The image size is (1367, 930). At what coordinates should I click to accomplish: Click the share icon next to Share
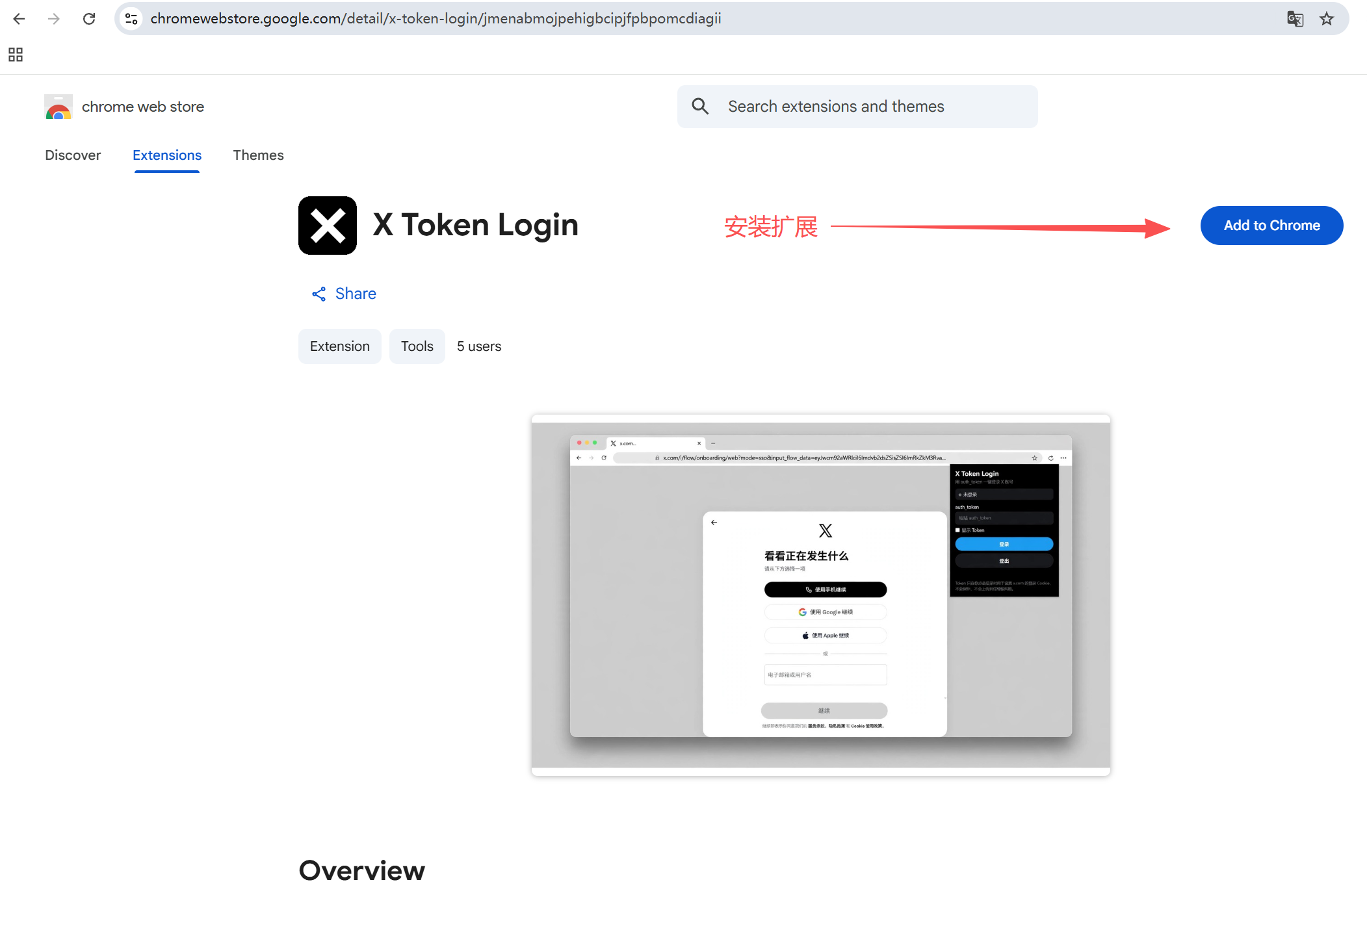click(319, 294)
